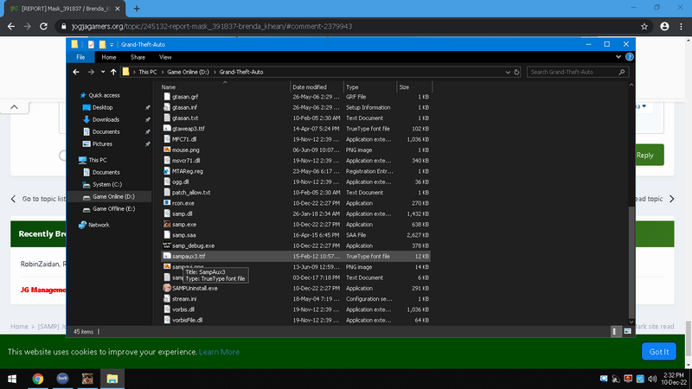692x389 pixels.
Task: Click volume icon in system tray
Action: (652, 379)
